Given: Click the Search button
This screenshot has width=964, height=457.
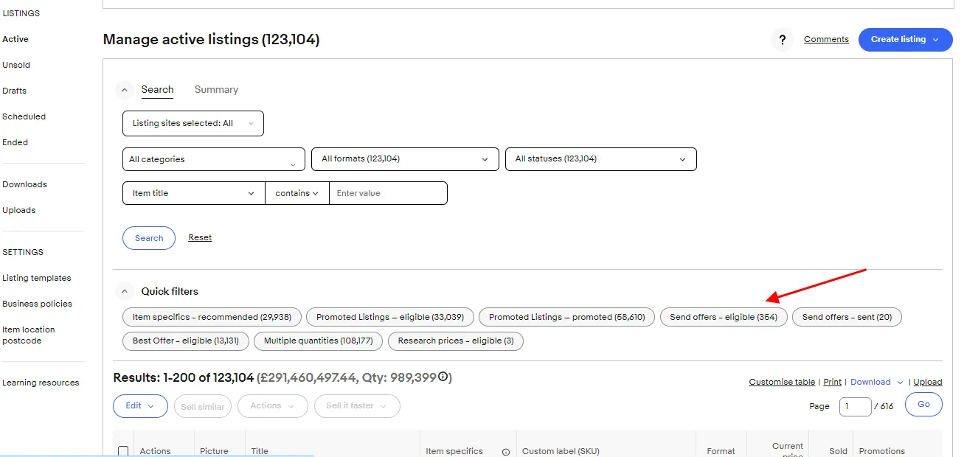Looking at the screenshot, I should click(x=149, y=238).
